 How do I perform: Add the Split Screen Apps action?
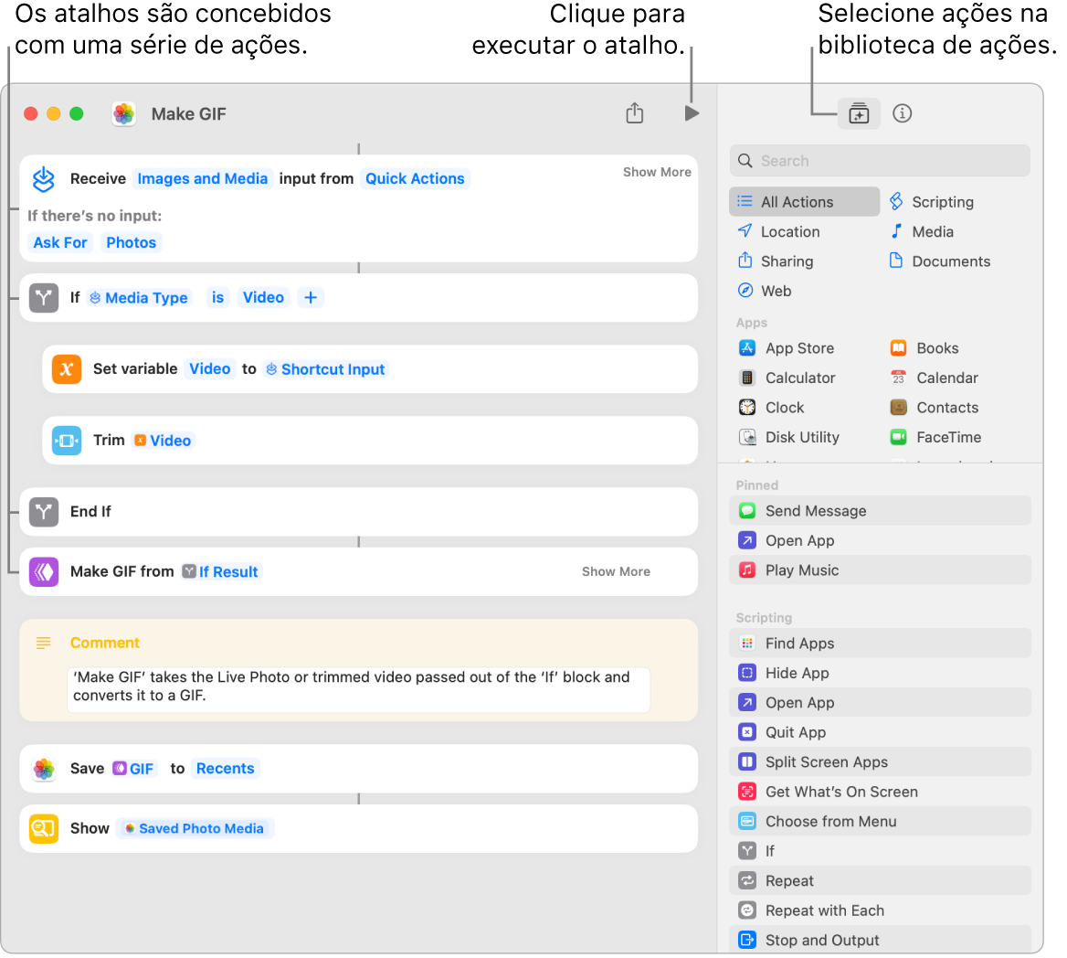click(880, 761)
